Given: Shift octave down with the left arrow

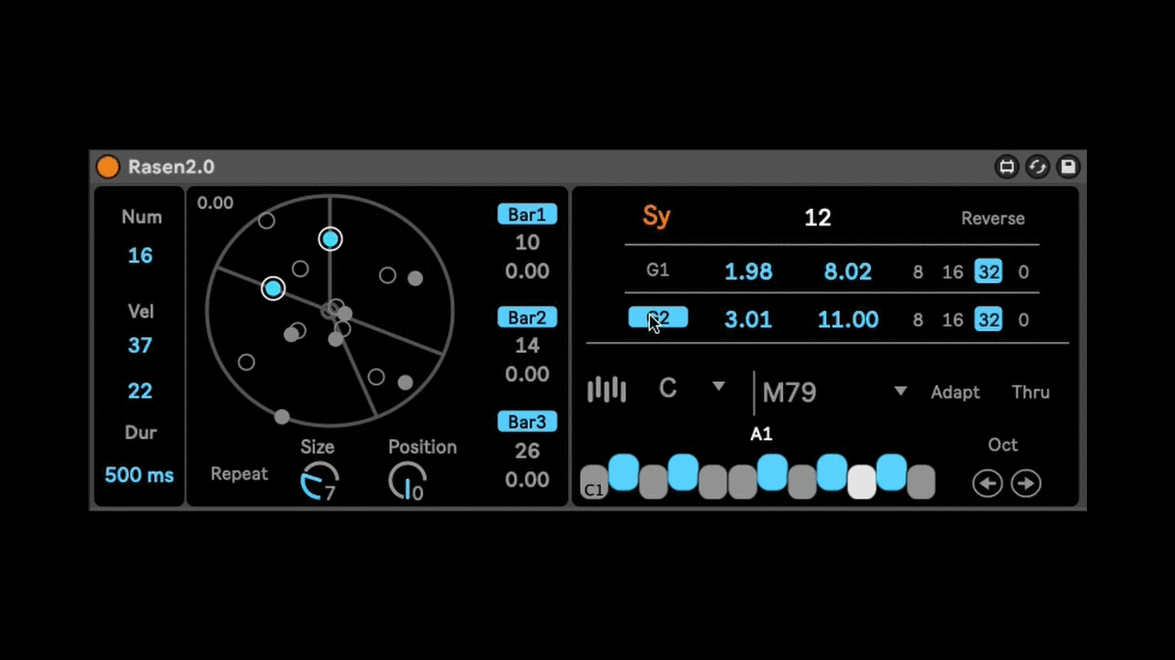Looking at the screenshot, I should (988, 483).
